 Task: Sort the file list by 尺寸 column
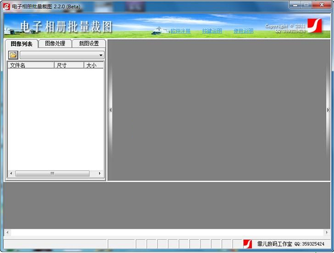[x=69, y=66]
